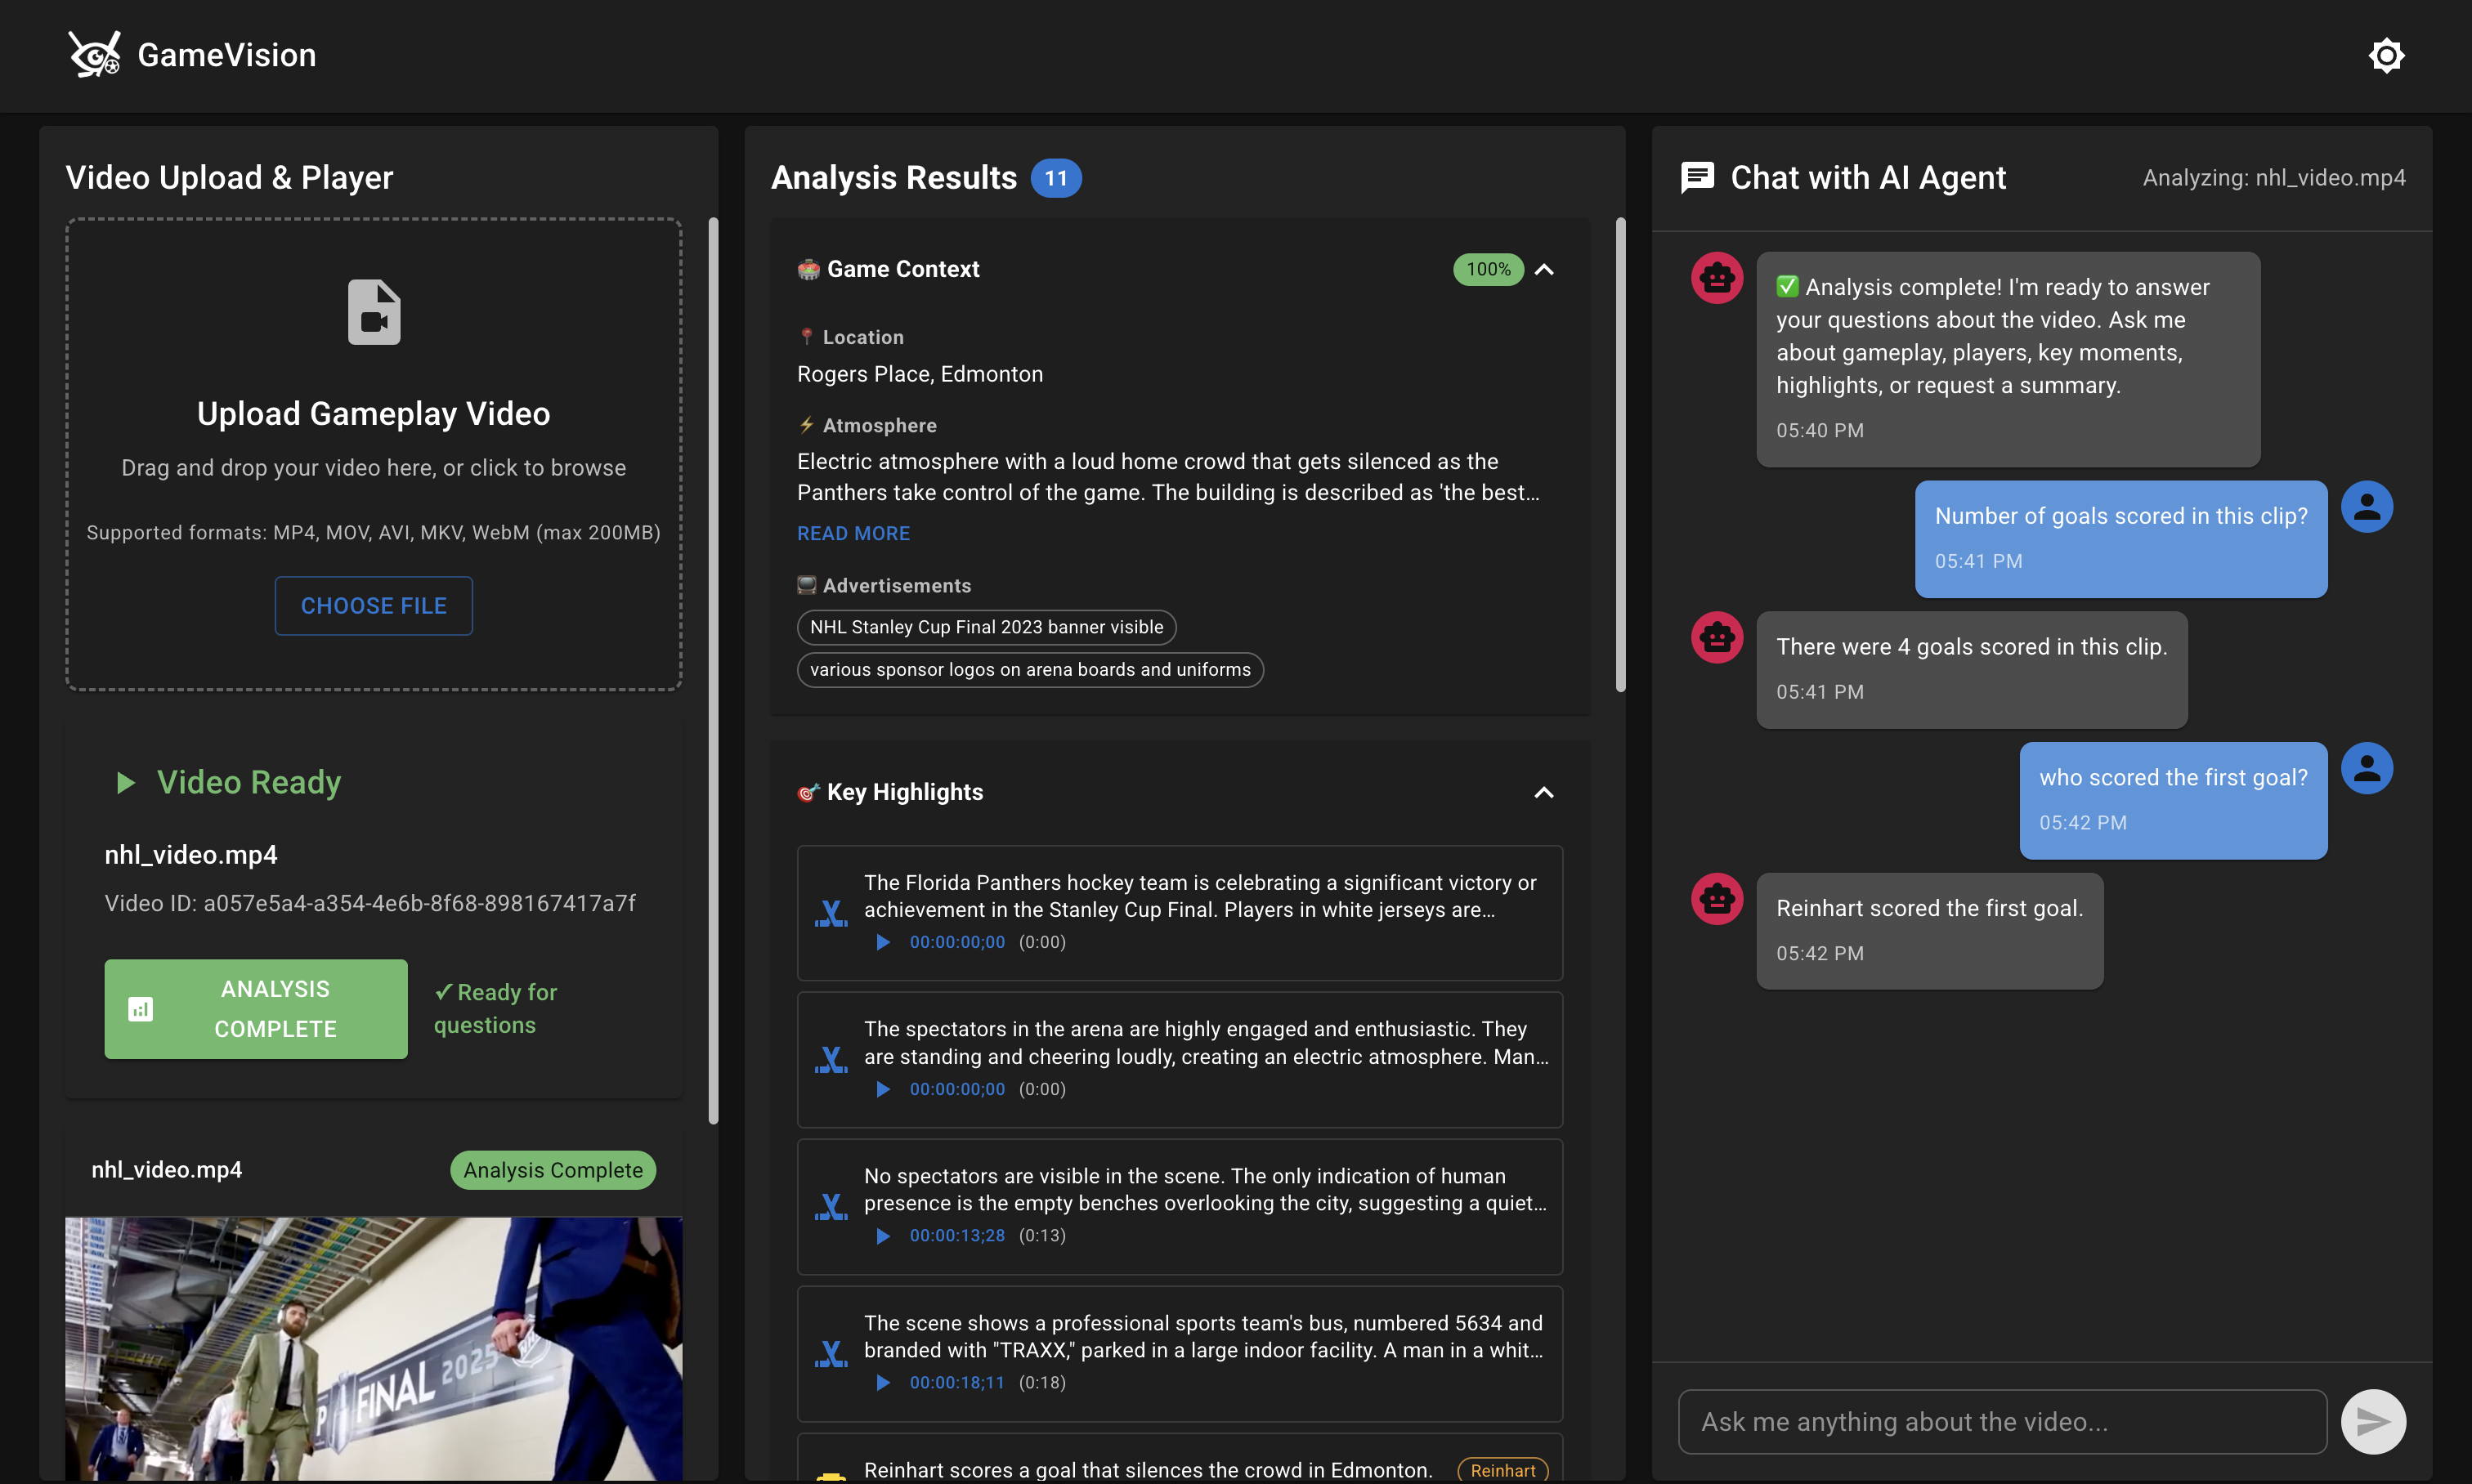Click the send message arrow icon
2472x1484 pixels.
click(2373, 1421)
